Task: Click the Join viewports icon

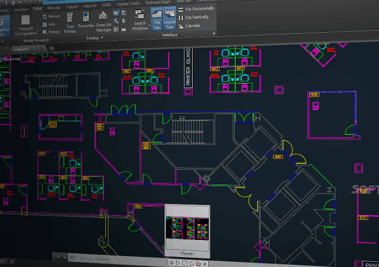Action: 45,24
